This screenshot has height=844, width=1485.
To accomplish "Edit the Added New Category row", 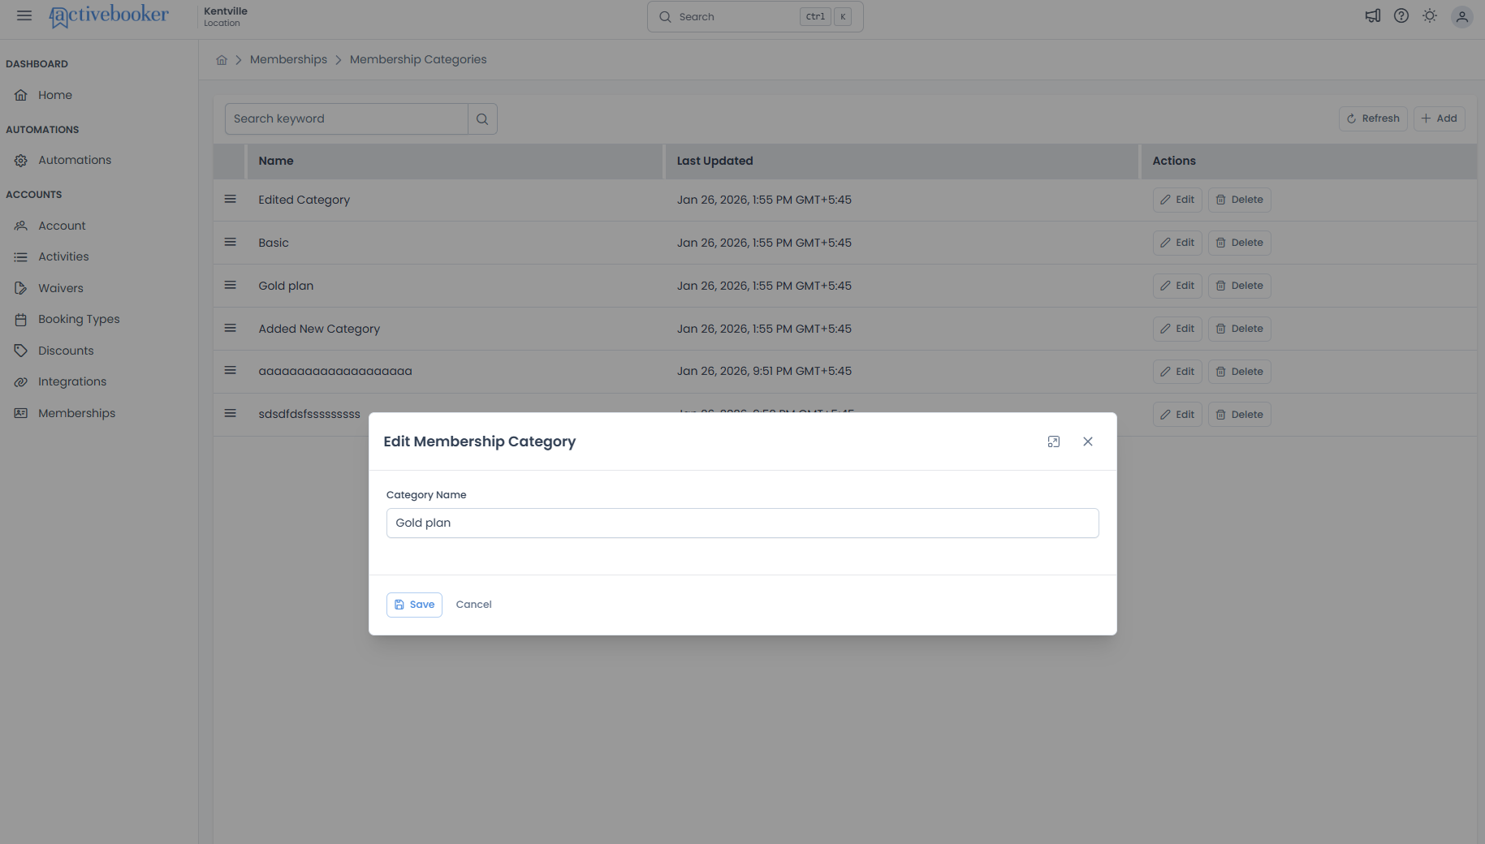I will [1177, 329].
